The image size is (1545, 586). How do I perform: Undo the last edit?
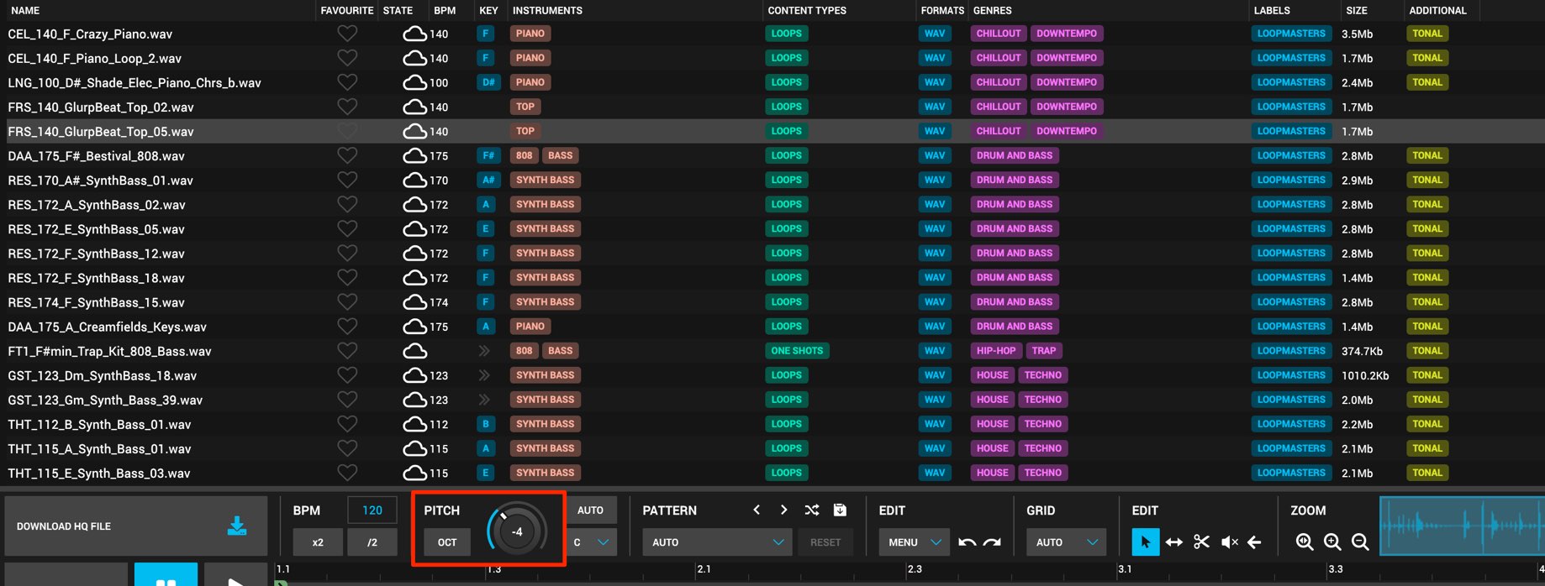[x=967, y=542]
